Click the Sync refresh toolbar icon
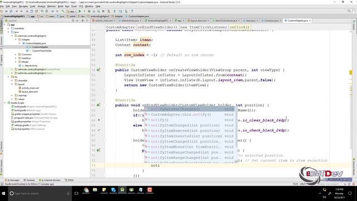Image resolution: width=357 pixels, height=201 pixels. pyautogui.click(x=11, y=11)
